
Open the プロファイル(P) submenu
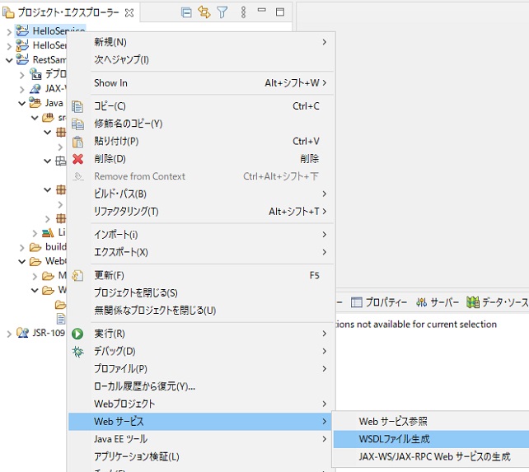click(x=203, y=369)
